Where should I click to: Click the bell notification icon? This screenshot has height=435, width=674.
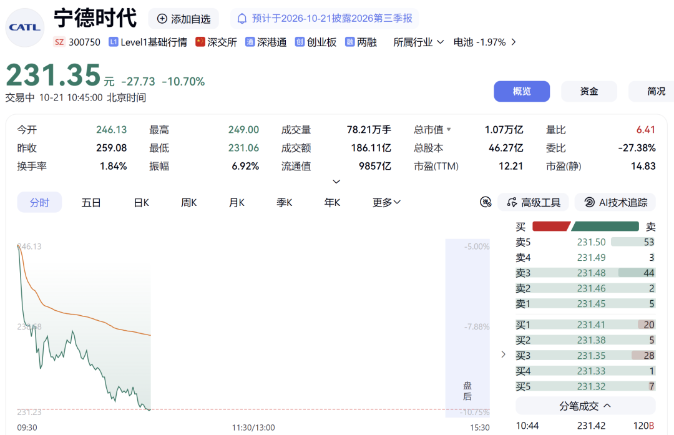pyautogui.click(x=242, y=19)
